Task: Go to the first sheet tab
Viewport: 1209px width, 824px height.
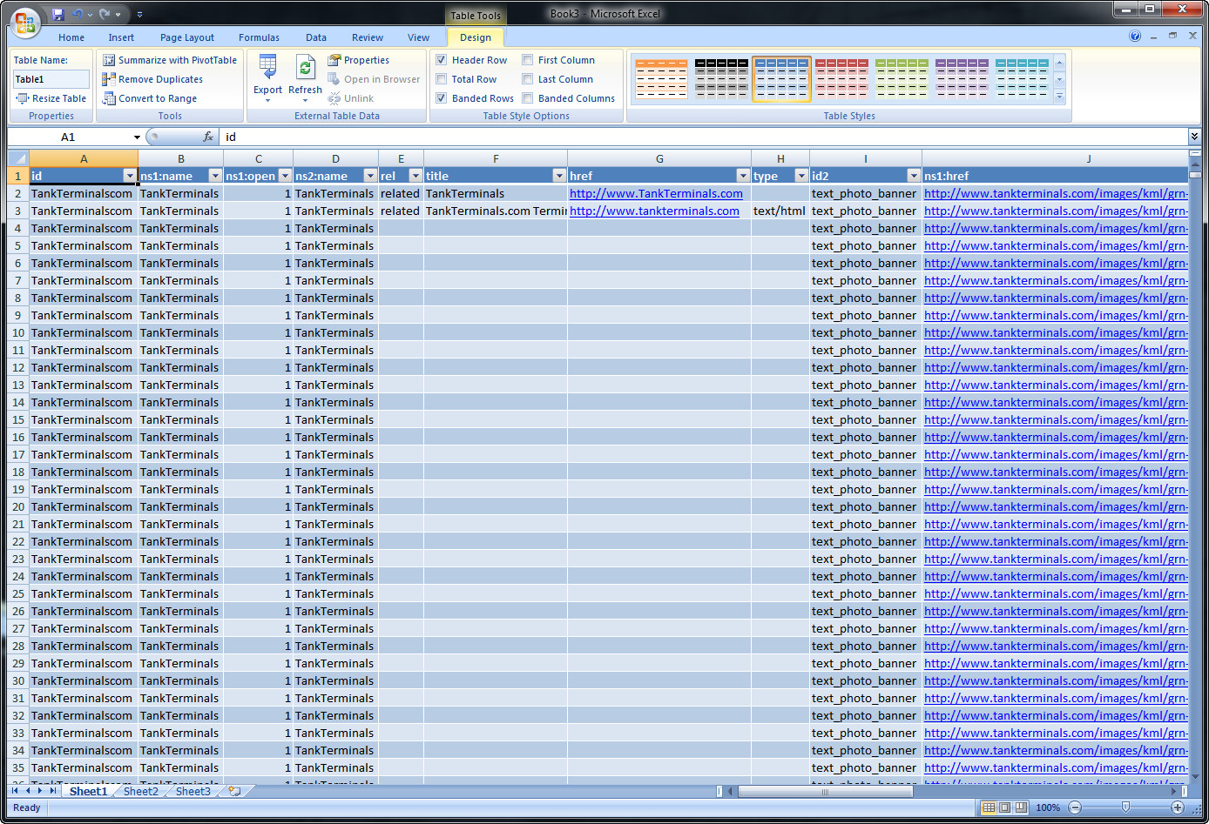Action: coord(15,791)
